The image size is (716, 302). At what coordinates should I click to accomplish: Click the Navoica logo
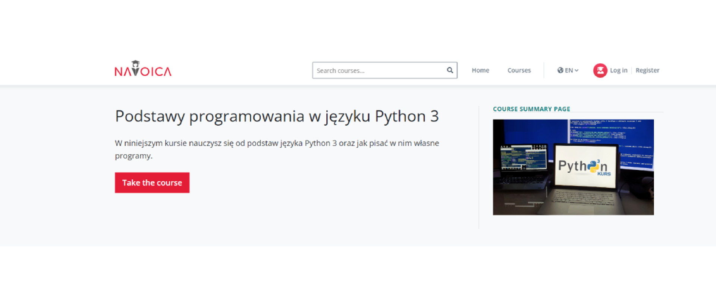pos(143,70)
